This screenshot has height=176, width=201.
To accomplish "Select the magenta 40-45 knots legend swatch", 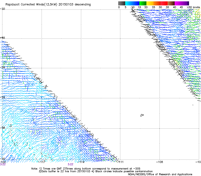I will 178,3.
